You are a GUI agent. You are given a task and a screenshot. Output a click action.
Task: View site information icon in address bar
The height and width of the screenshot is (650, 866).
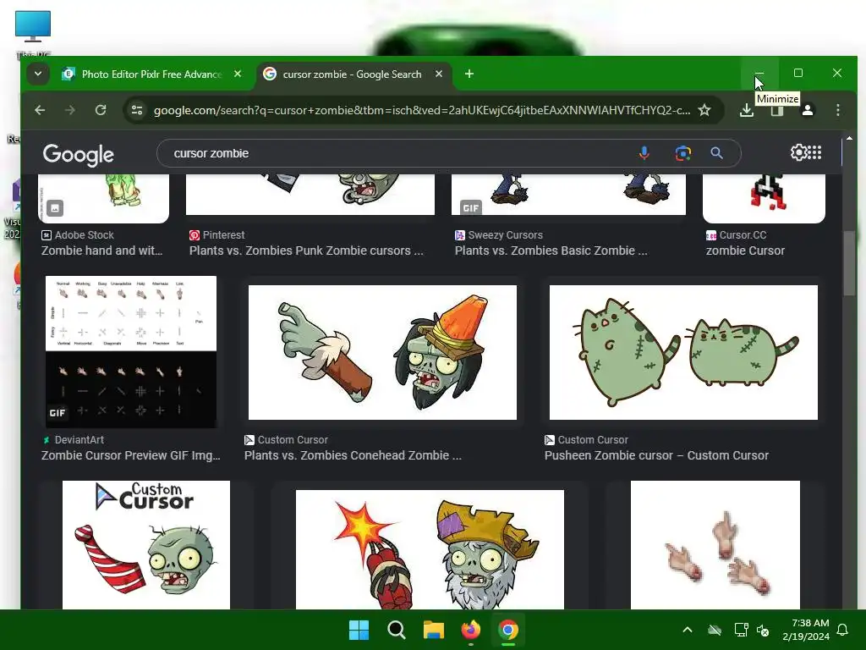coord(137,110)
